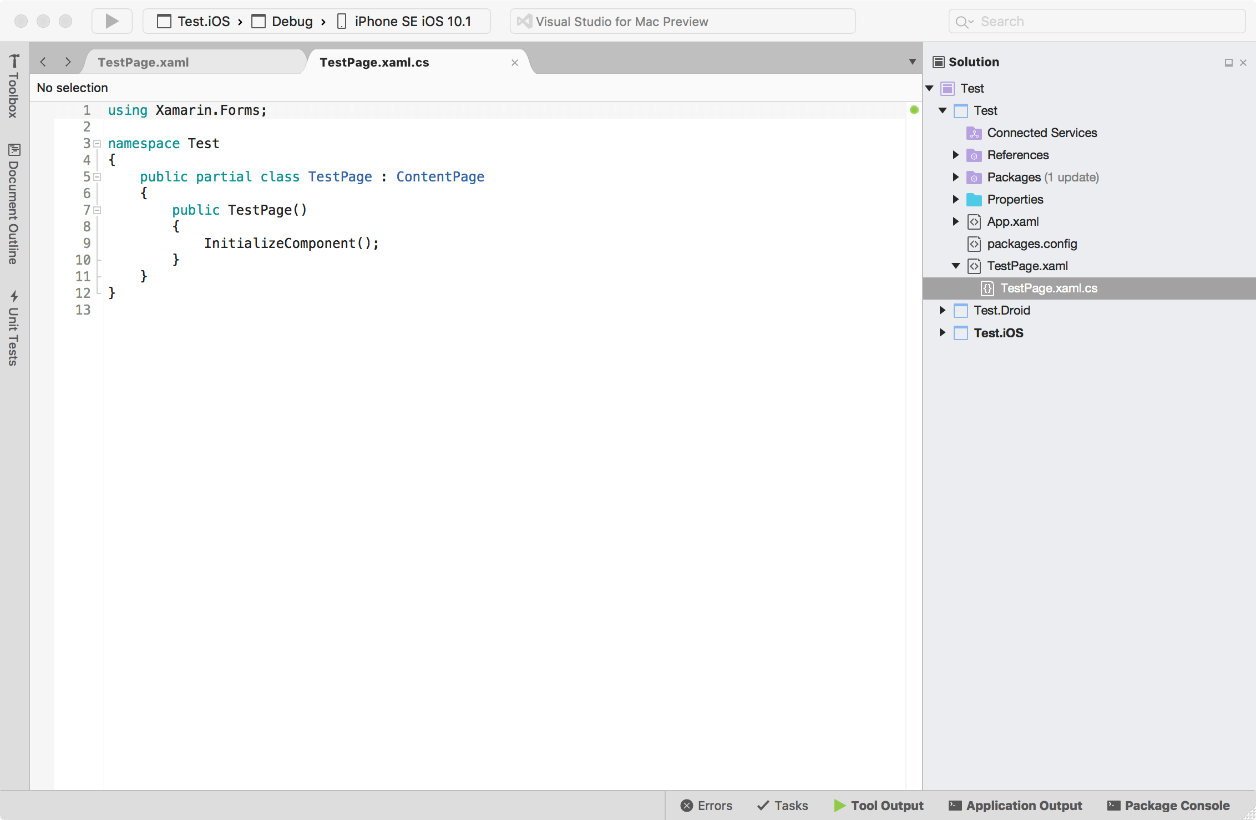The image size is (1256, 820).
Task: Collapse the Test project node
Action: 943,110
